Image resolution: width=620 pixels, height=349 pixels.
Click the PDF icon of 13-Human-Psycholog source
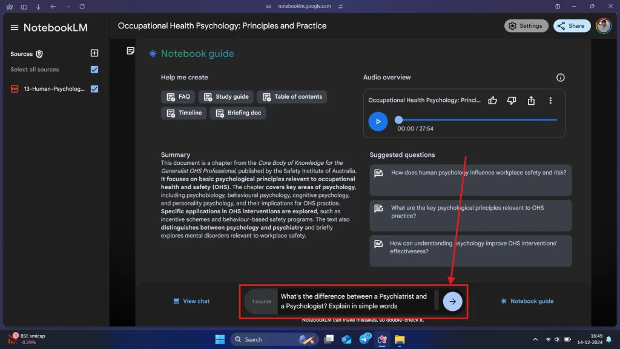point(15,89)
